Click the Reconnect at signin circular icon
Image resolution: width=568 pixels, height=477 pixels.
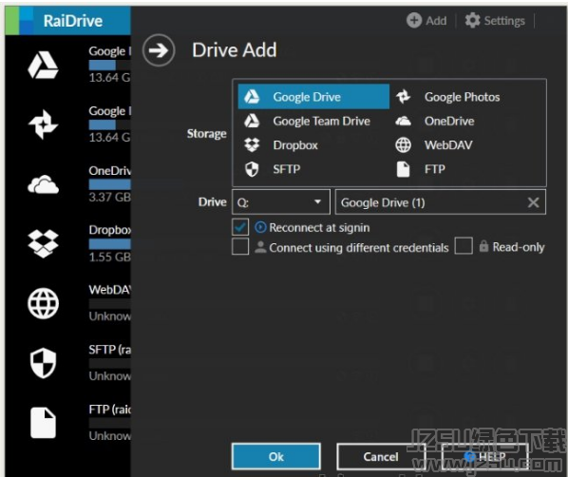point(260,227)
